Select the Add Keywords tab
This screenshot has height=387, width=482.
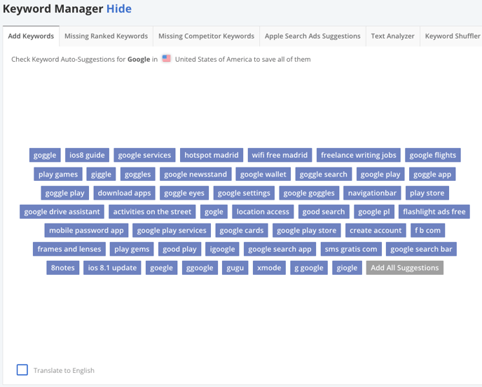[x=31, y=36]
